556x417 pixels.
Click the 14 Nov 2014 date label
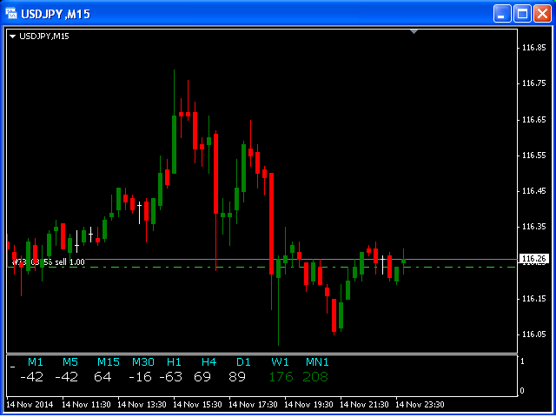30,405
